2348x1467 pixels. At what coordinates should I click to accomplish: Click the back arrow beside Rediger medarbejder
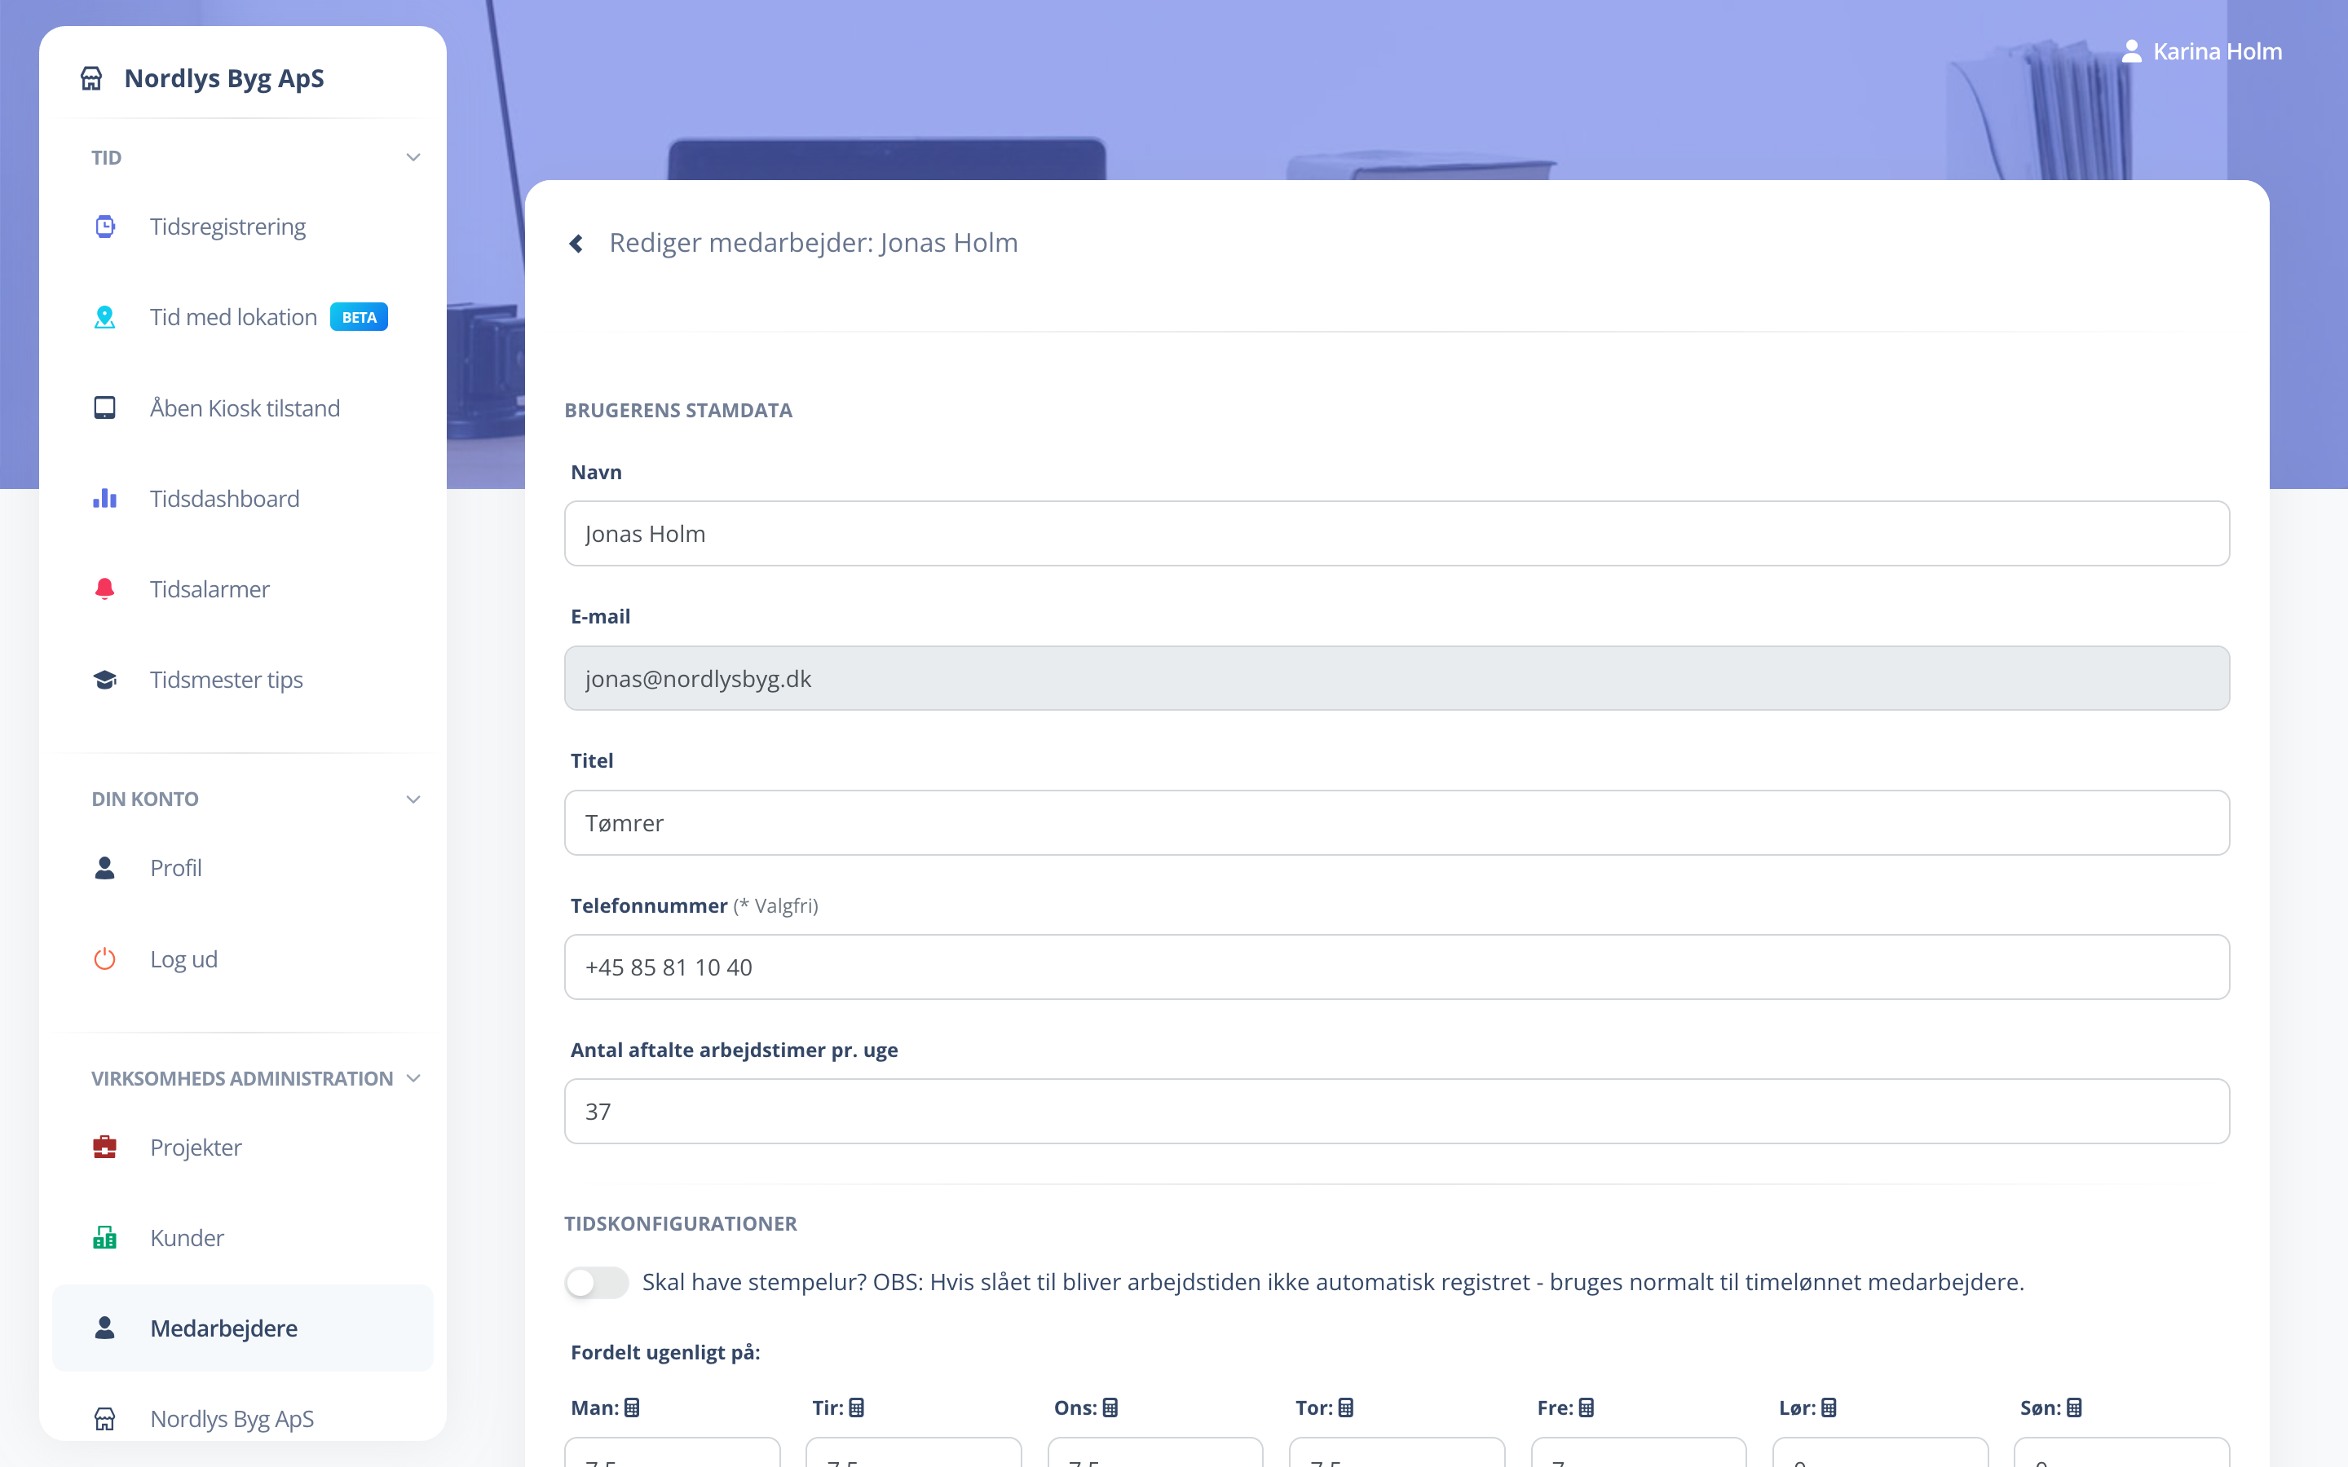(576, 243)
